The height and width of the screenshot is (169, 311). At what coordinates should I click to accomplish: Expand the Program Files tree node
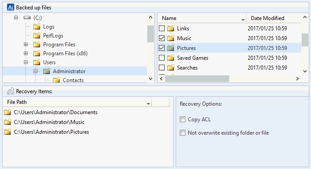(26, 44)
